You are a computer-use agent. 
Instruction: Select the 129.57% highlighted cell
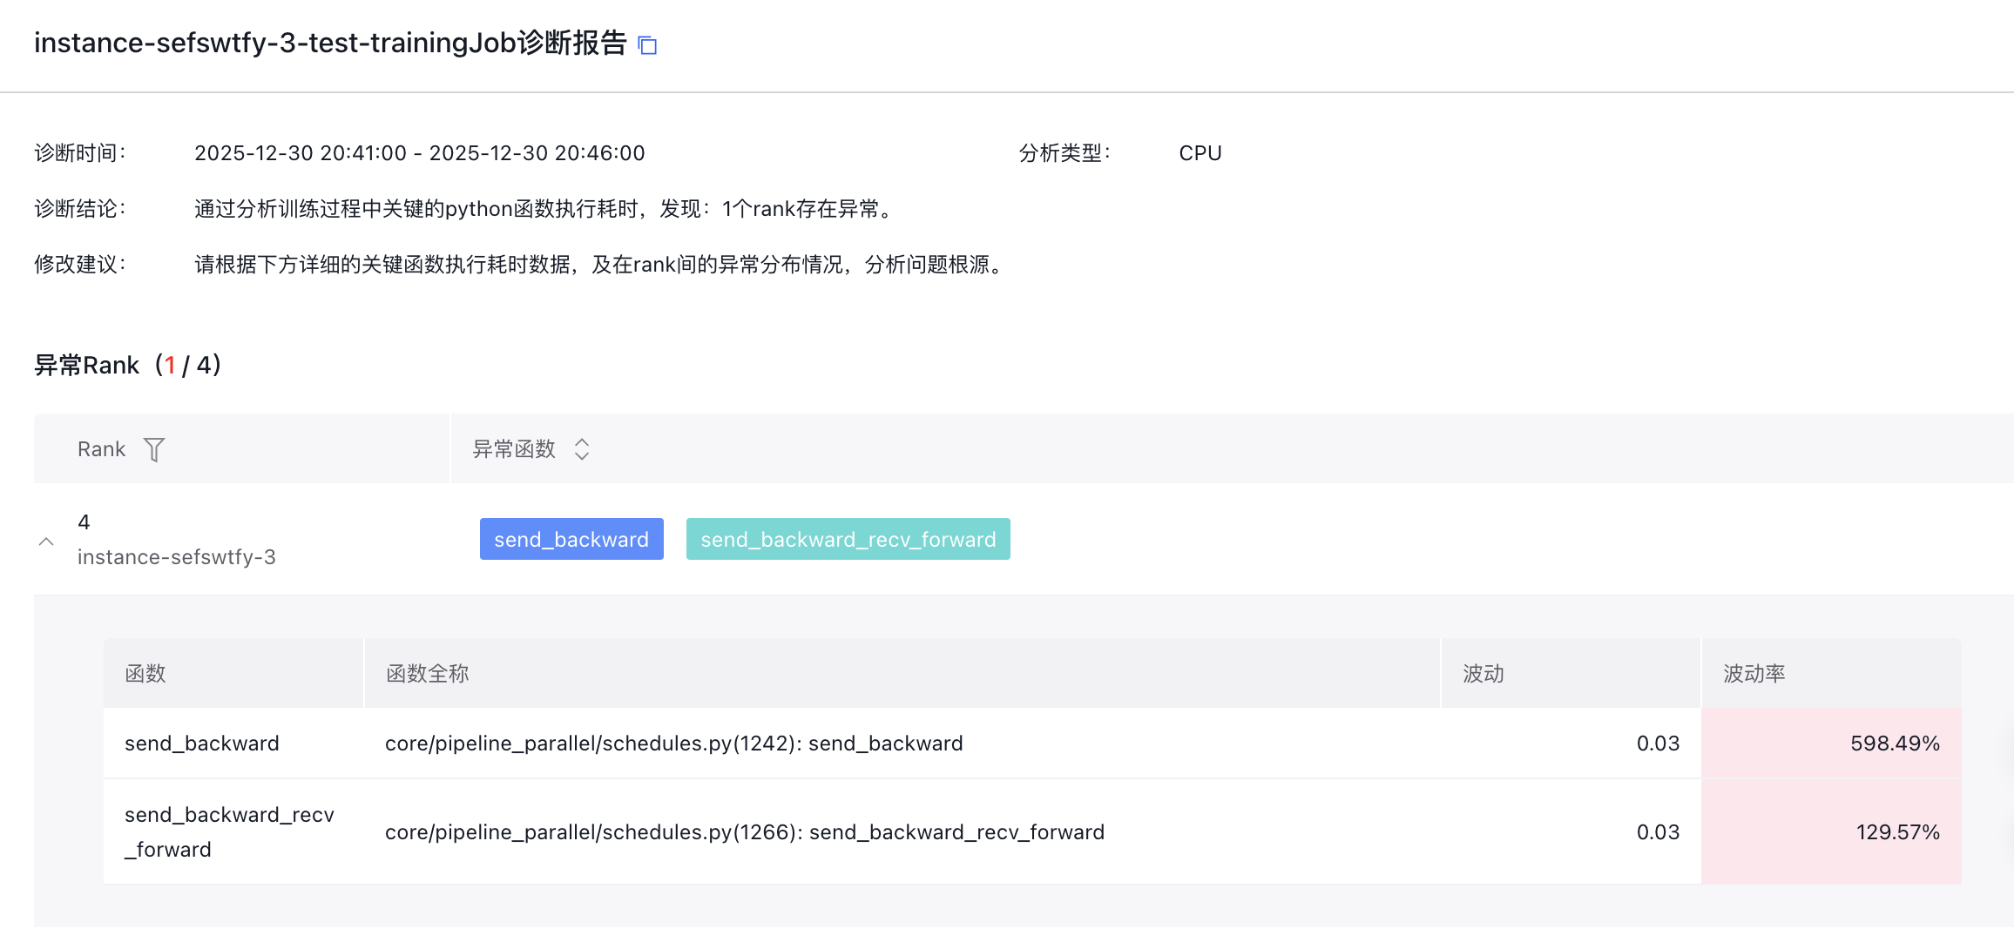(x=1897, y=832)
